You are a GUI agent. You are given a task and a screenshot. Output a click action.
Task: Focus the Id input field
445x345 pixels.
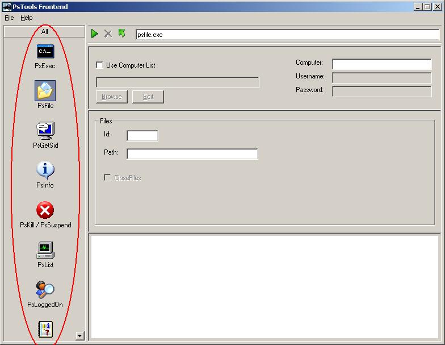pos(142,135)
